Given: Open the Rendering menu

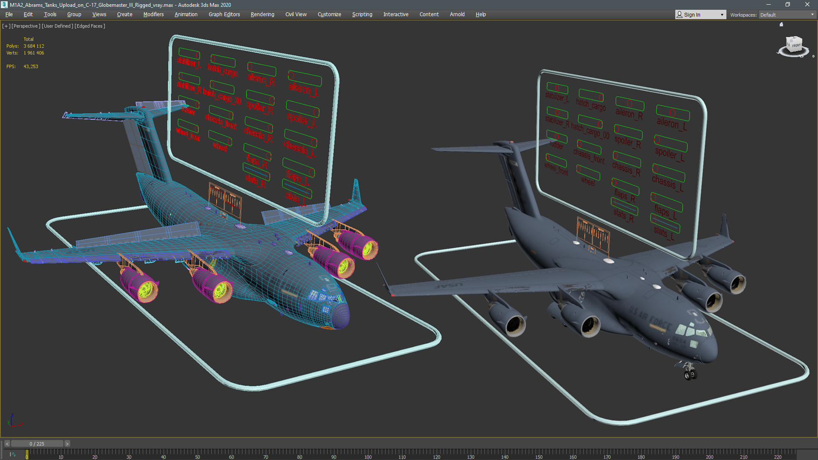Looking at the screenshot, I should pyautogui.click(x=262, y=14).
